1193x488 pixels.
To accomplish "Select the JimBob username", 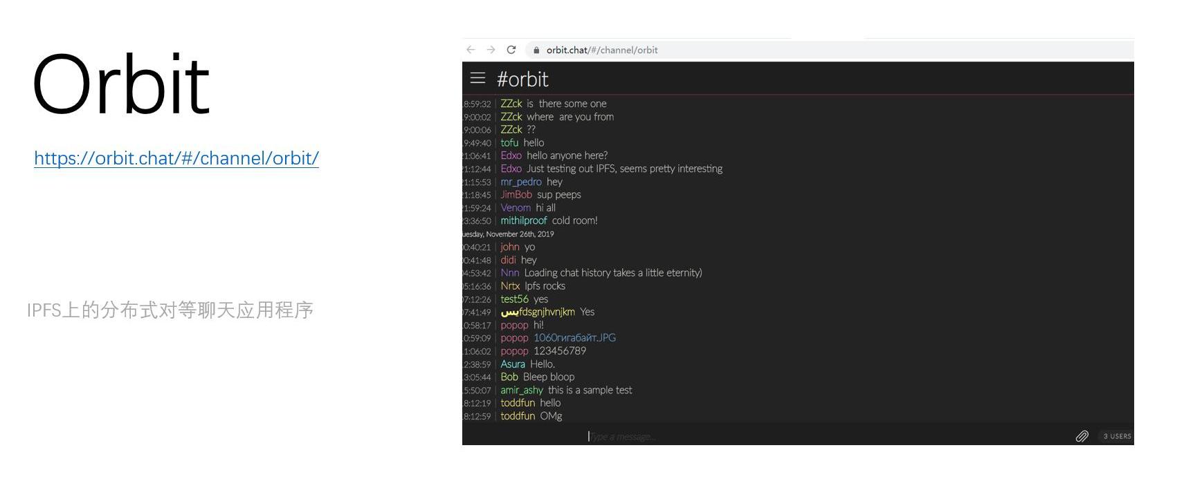I will pos(516,195).
